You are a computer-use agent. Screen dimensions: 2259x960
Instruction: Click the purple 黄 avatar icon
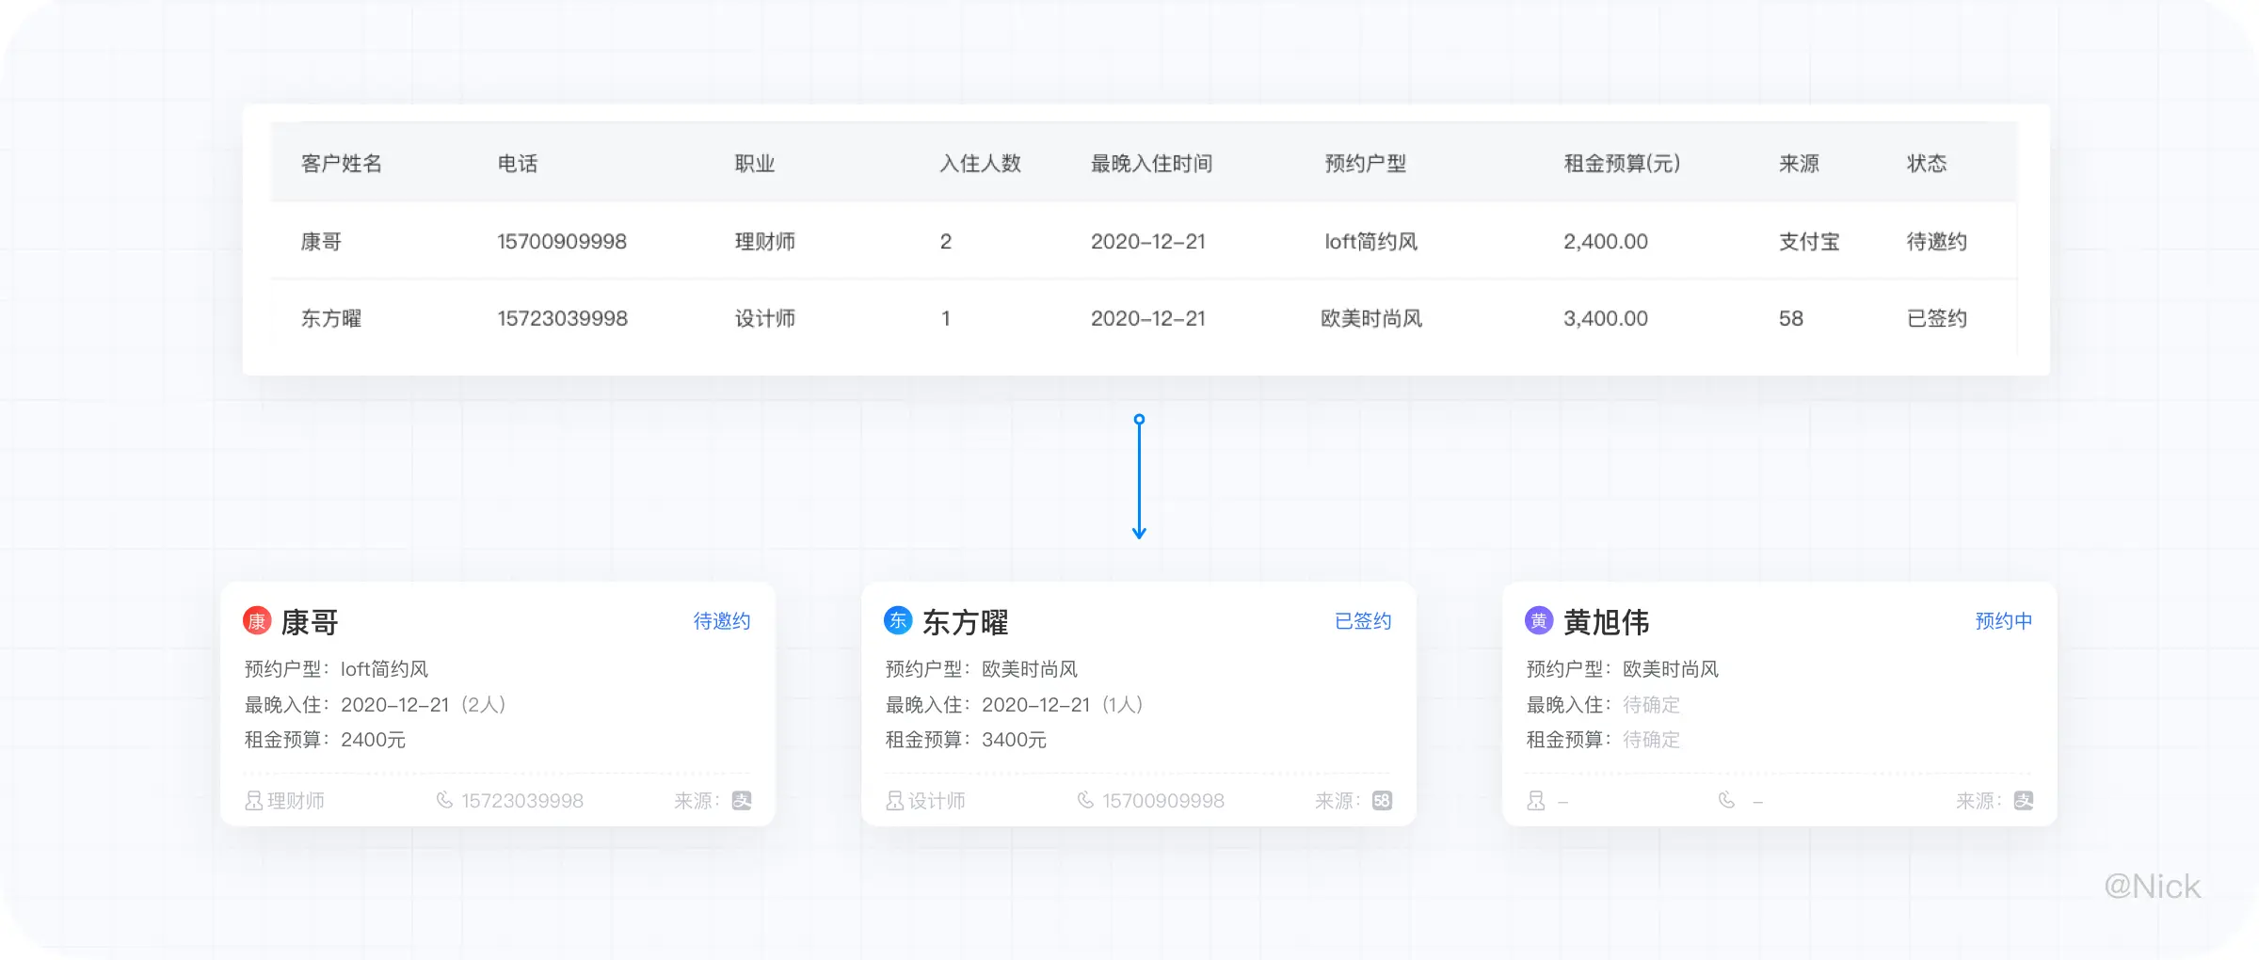[x=1539, y=620]
